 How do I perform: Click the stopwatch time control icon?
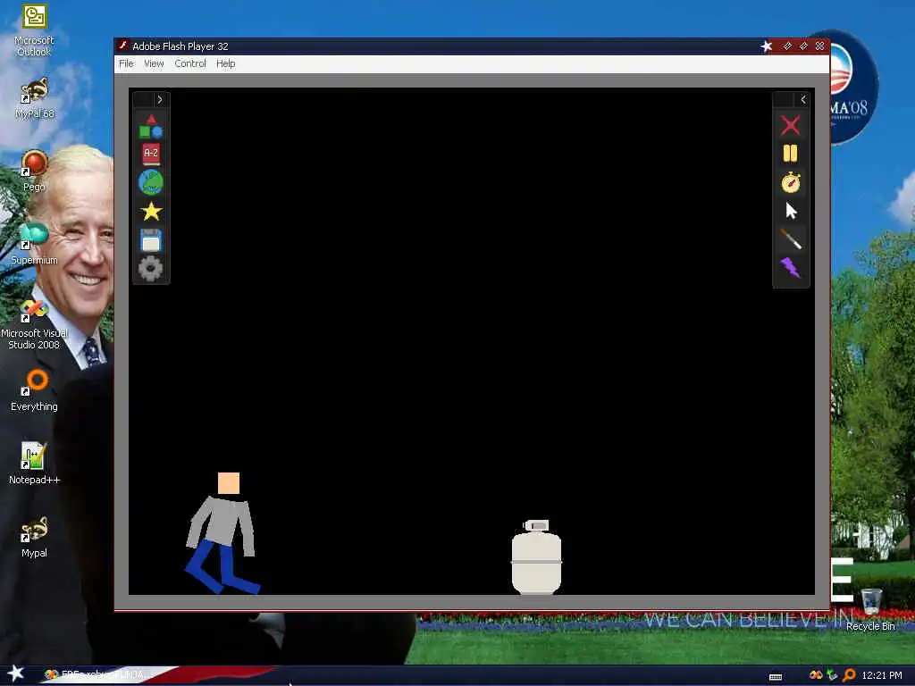pyautogui.click(x=791, y=182)
